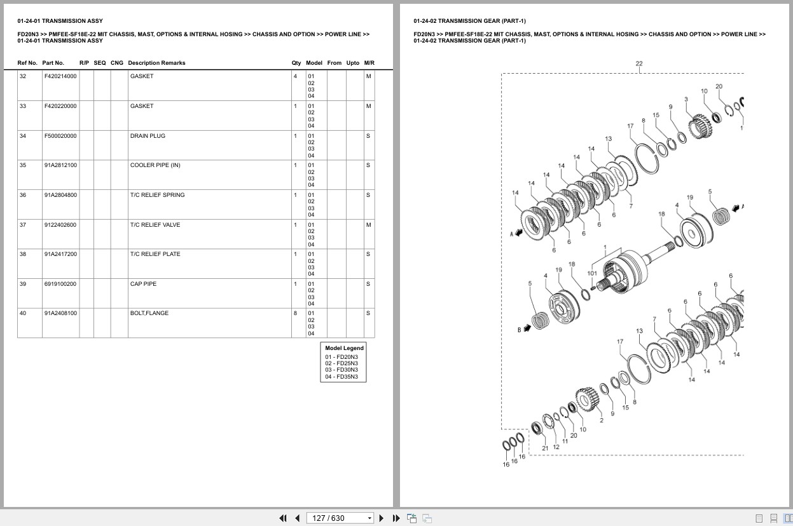Click the go-to-previous-view icon
The image size is (793, 526).
pos(411,518)
